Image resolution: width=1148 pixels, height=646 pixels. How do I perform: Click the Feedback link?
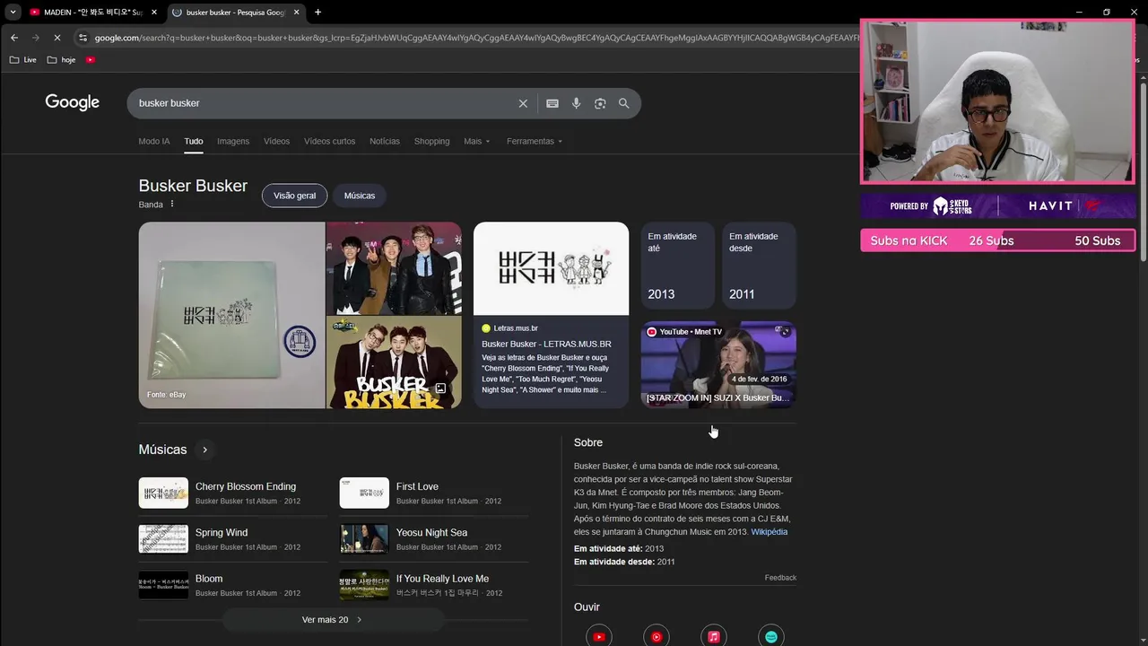[780, 578]
